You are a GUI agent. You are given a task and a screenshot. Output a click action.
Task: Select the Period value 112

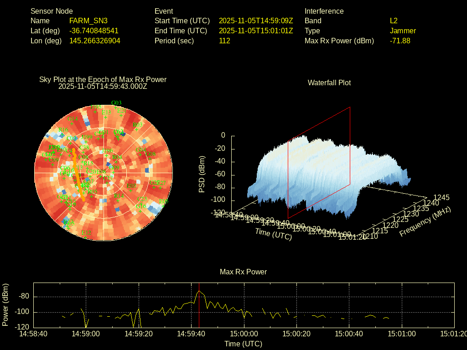coord(224,41)
